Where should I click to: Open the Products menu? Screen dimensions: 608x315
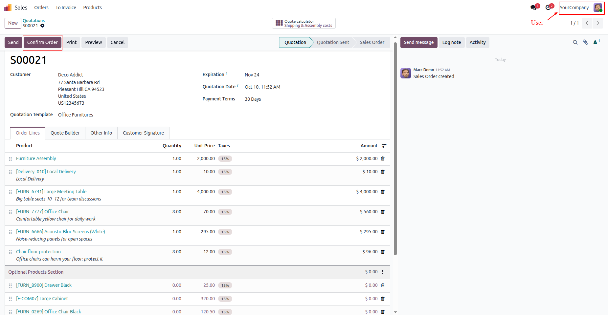[x=92, y=8]
